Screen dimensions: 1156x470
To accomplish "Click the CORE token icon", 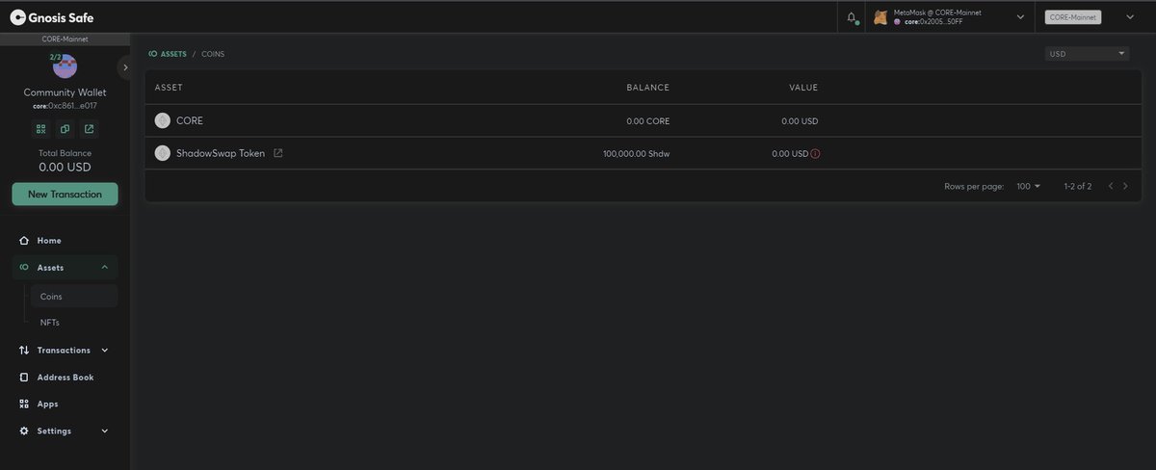I will (162, 121).
